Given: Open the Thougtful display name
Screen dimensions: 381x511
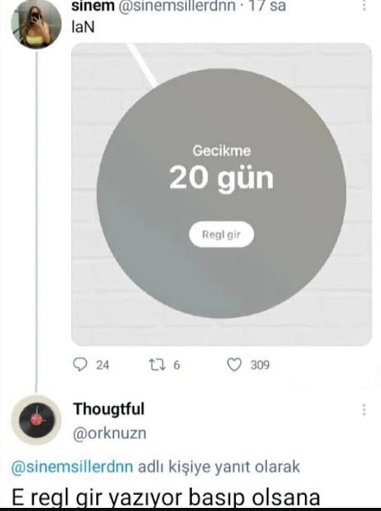Looking at the screenshot, I should pos(109,409).
